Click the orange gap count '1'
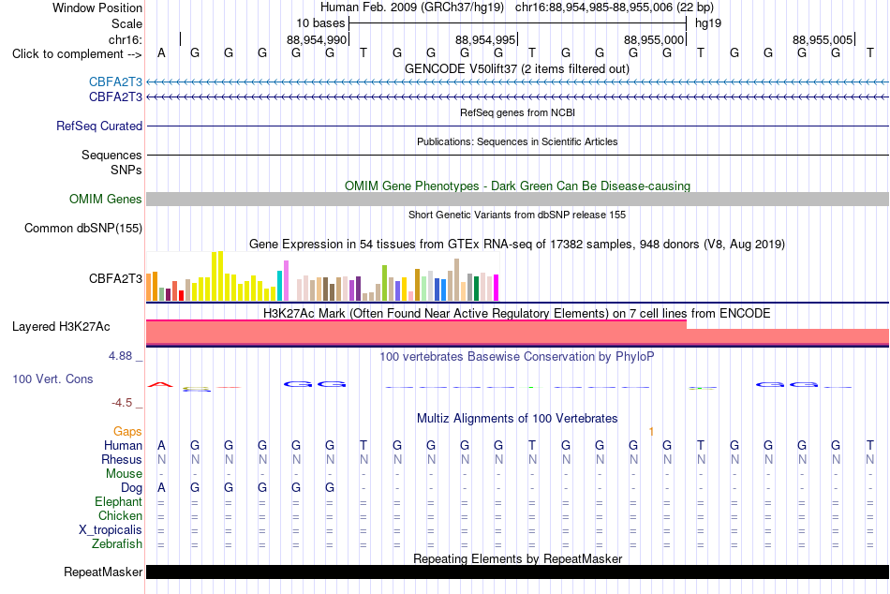890x594 pixels. 651,432
